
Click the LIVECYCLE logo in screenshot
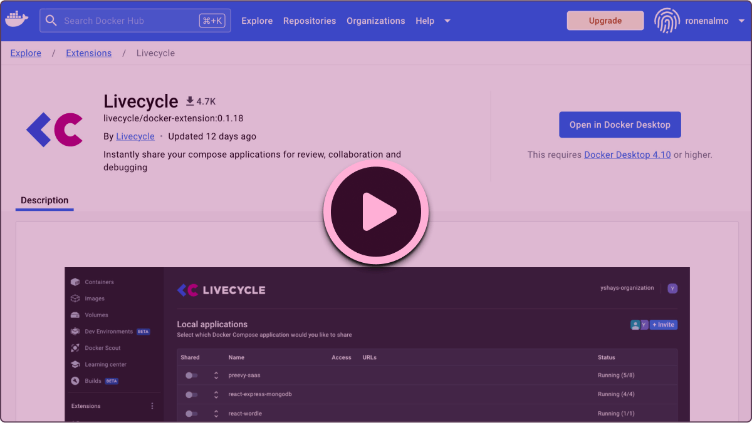221,290
